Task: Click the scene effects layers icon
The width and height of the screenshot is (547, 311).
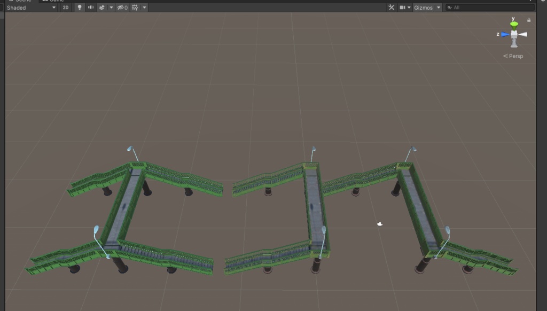Action: click(x=102, y=7)
